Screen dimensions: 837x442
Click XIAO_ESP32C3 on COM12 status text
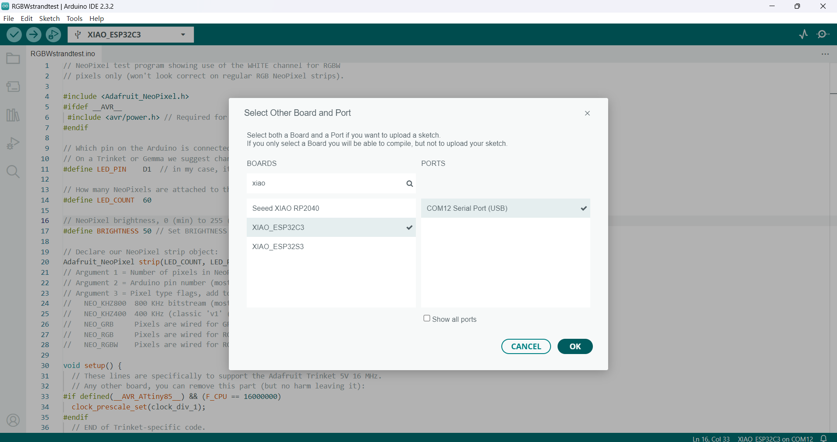point(775,439)
